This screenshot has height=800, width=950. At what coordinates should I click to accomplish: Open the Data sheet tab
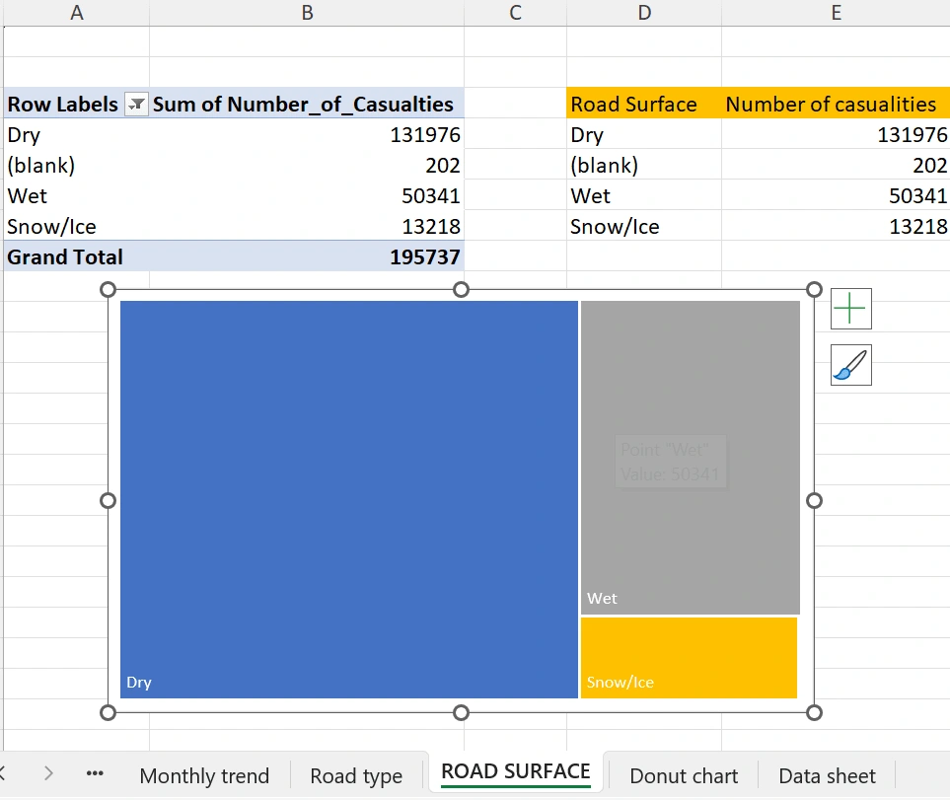click(x=827, y=775)
